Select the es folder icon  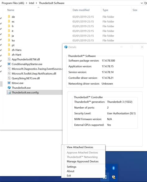[9, 21]
